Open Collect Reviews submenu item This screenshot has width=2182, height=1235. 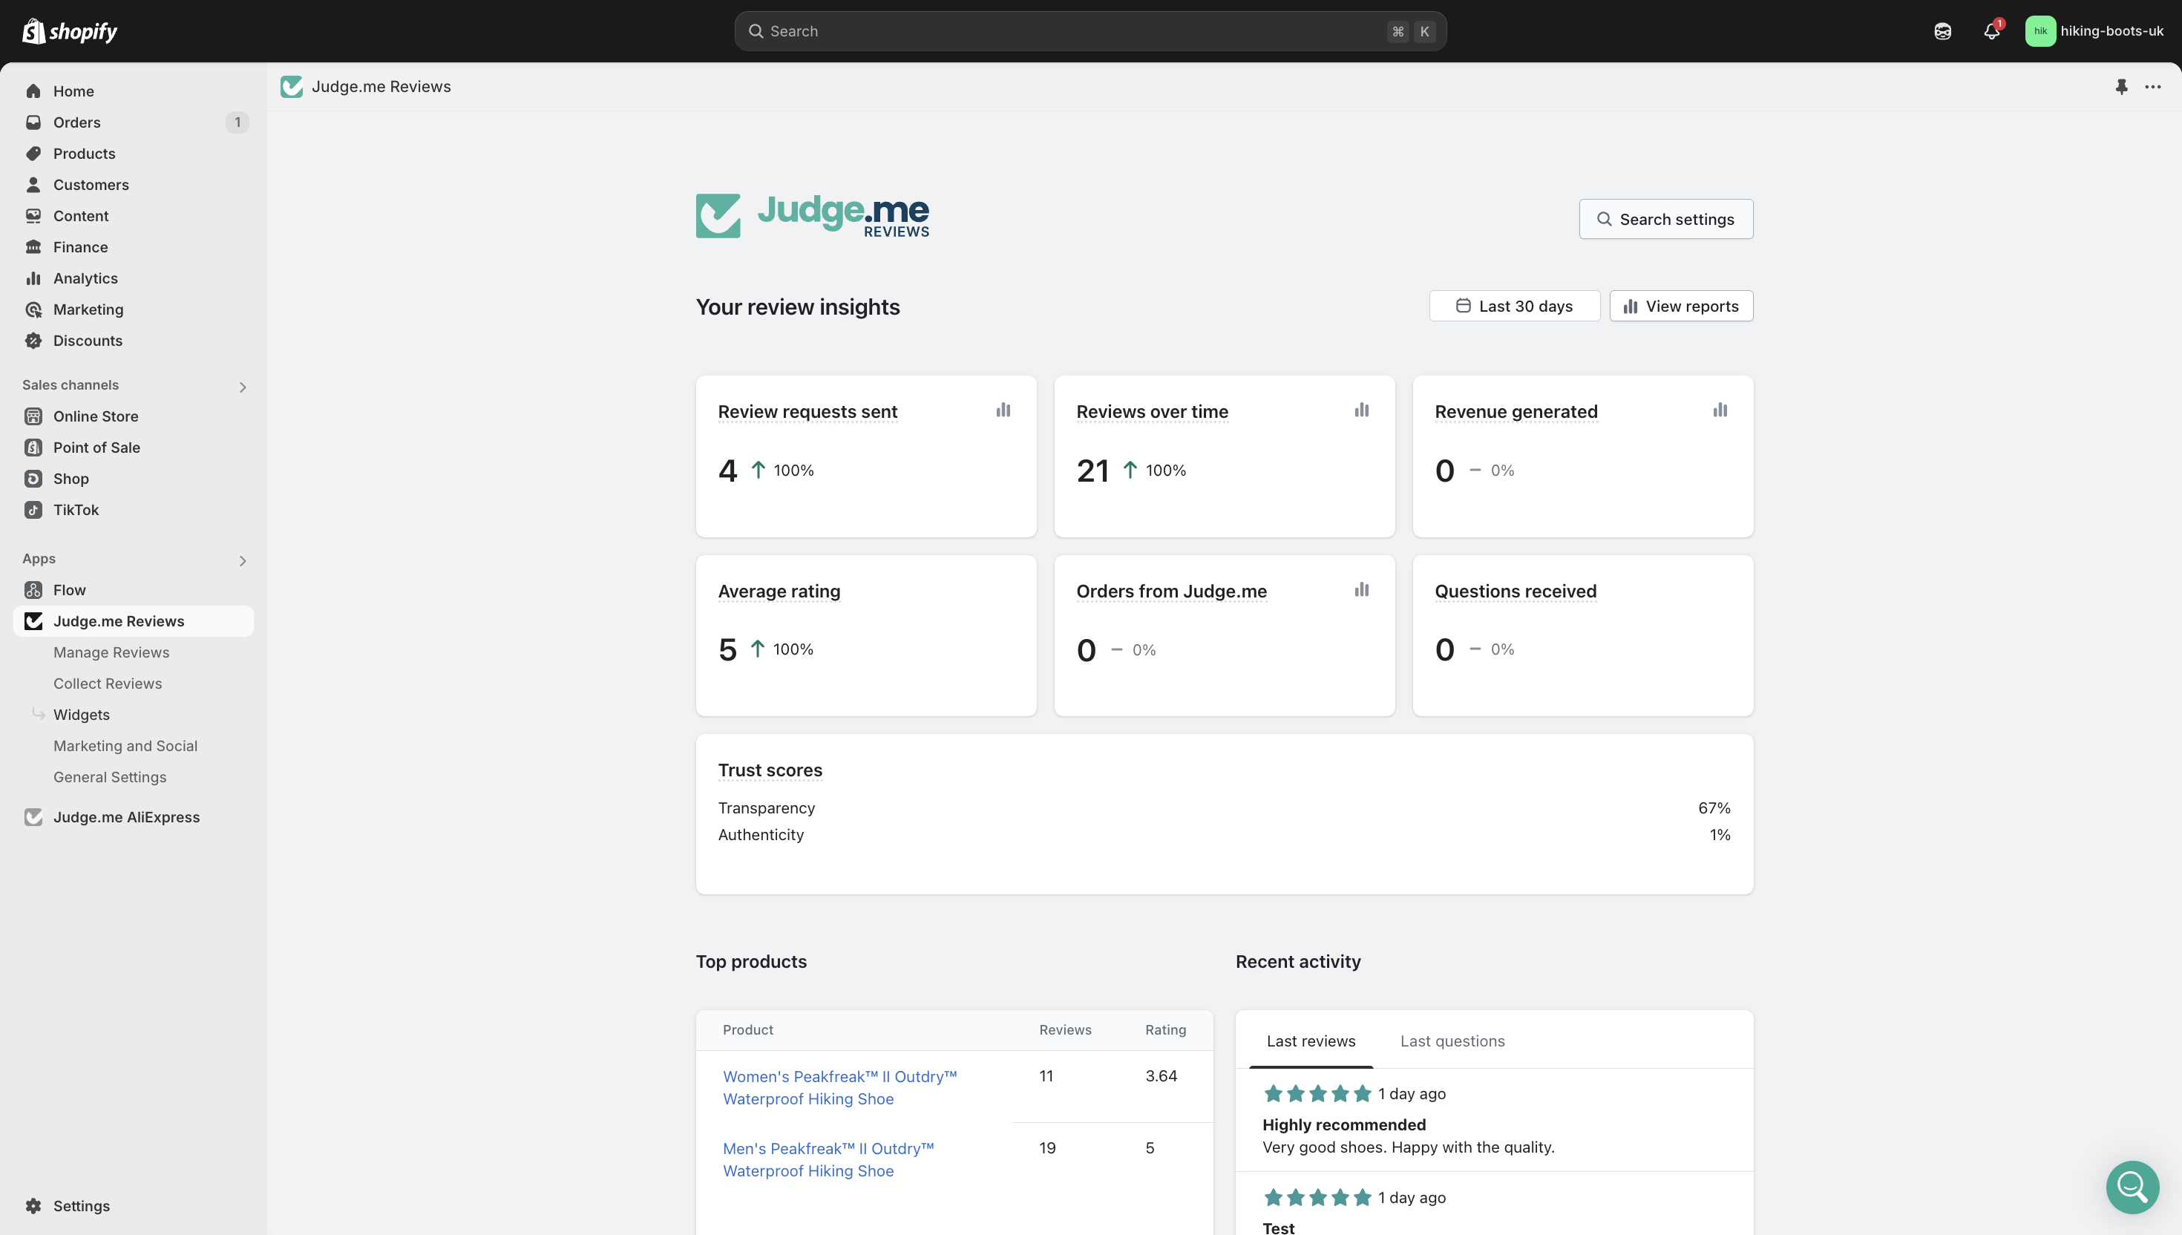tap(108, 684)
